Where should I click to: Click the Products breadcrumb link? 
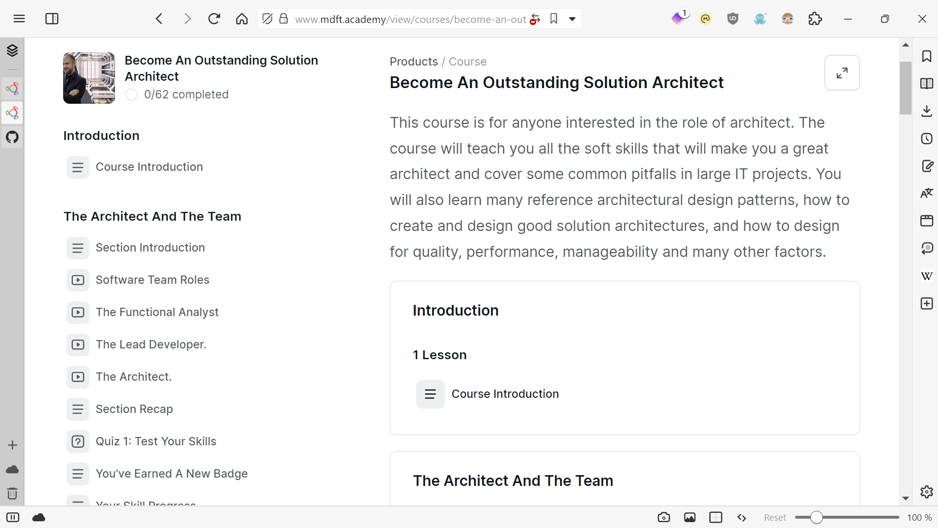pos(413,62)
